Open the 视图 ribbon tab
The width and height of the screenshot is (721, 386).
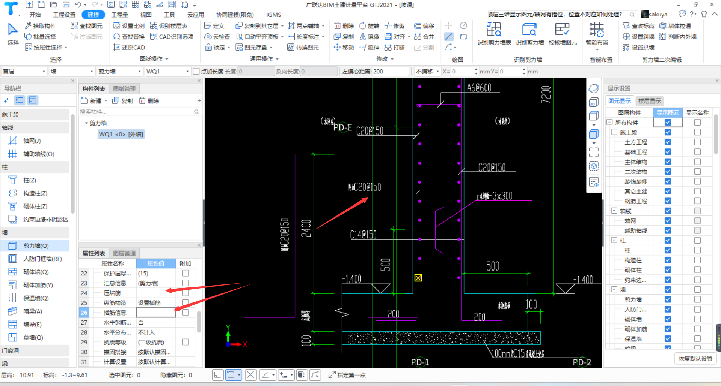click(x=146, y=15)
